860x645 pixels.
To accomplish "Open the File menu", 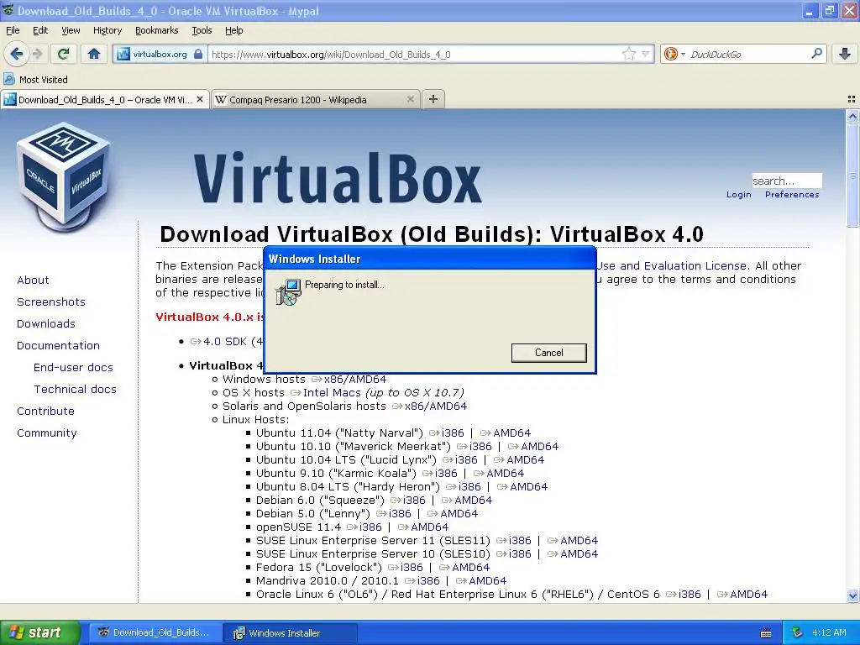I will pos(13,30).
